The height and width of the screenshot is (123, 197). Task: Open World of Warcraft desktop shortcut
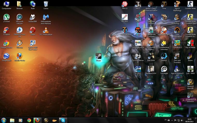190,84
